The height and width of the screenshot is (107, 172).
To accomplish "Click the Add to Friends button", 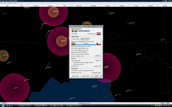I will click(86, 76).
